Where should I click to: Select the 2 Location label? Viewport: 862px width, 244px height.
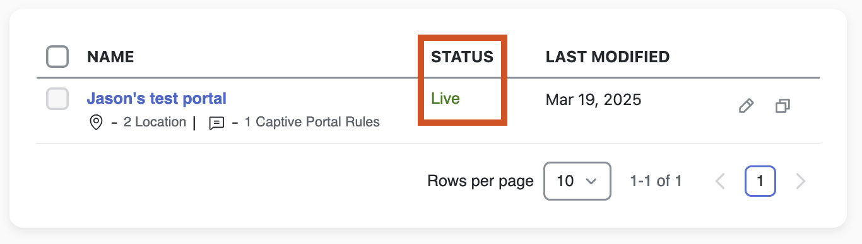click(155, 122)
